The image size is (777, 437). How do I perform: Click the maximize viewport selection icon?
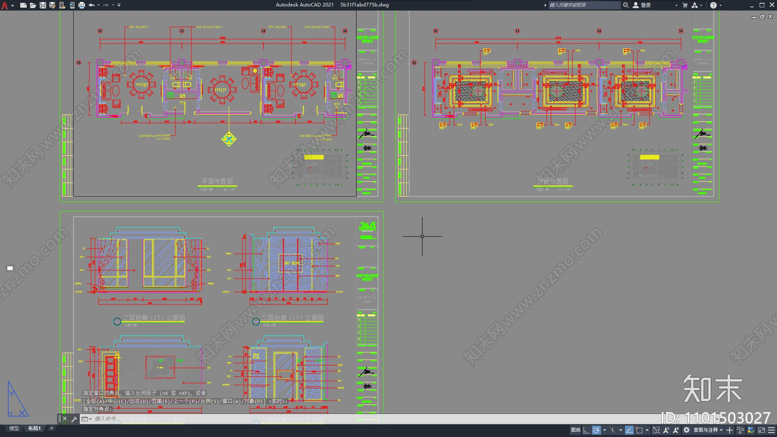[657, 430]
